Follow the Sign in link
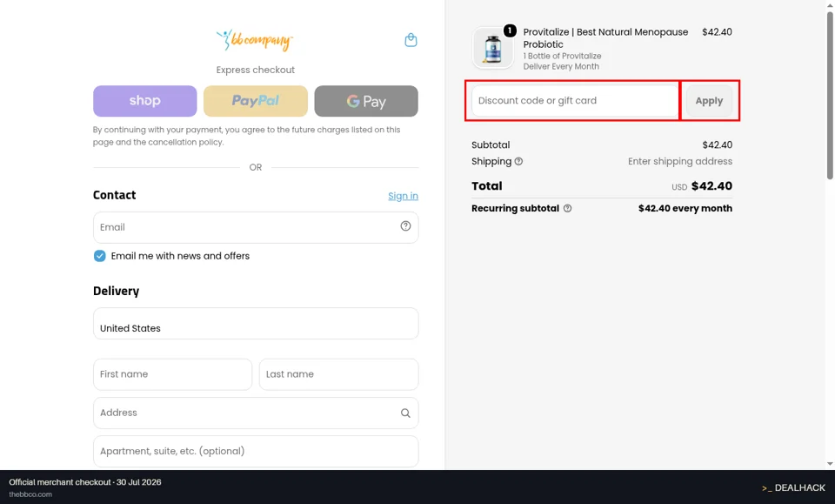 [403, 196]
